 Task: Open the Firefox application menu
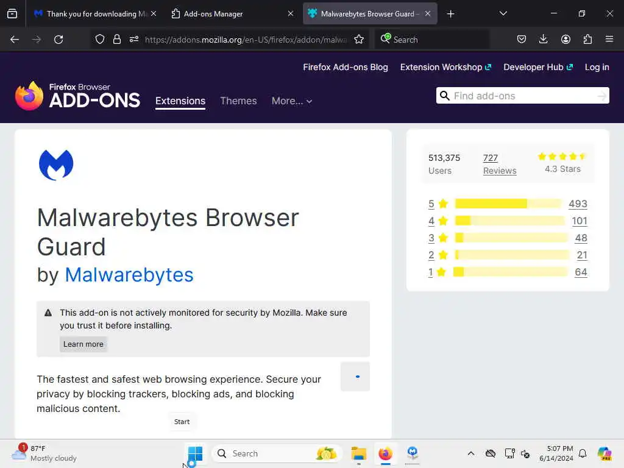coord(609,39)
